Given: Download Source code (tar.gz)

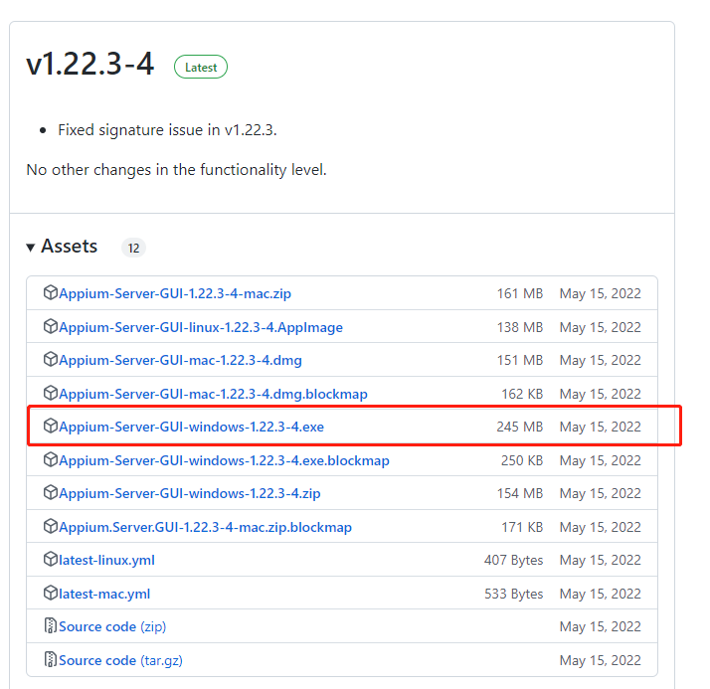Looking at the screenshot, I should pyautogui.click(x=120, y=660).
